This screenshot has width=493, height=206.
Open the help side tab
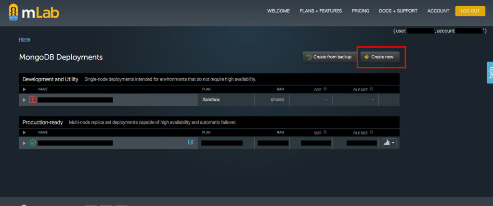coord(490,73)
